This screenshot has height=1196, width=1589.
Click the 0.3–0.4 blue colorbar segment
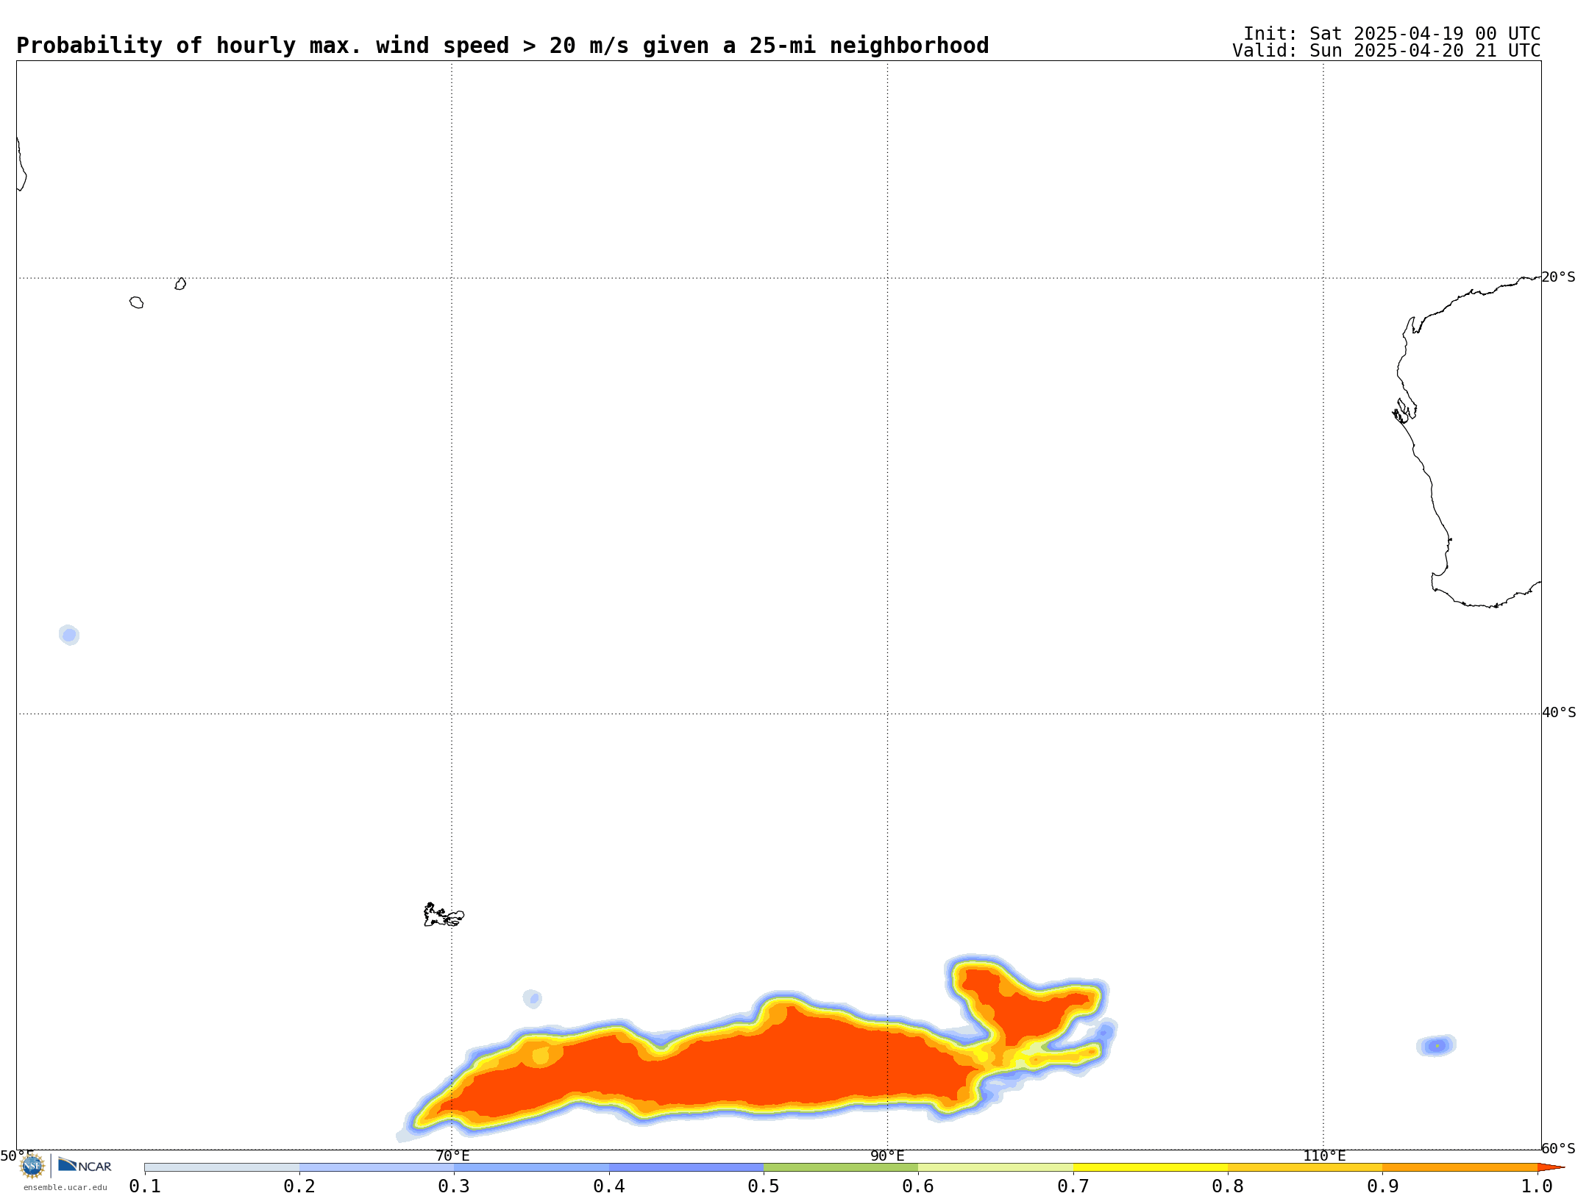pyautogui.click(x=532, y=1167)
